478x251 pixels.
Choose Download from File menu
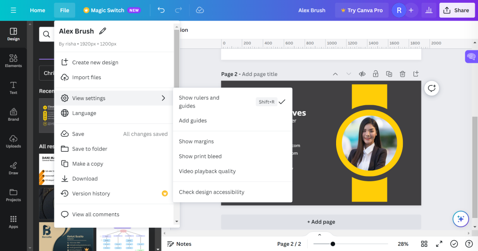pos(114,179)
